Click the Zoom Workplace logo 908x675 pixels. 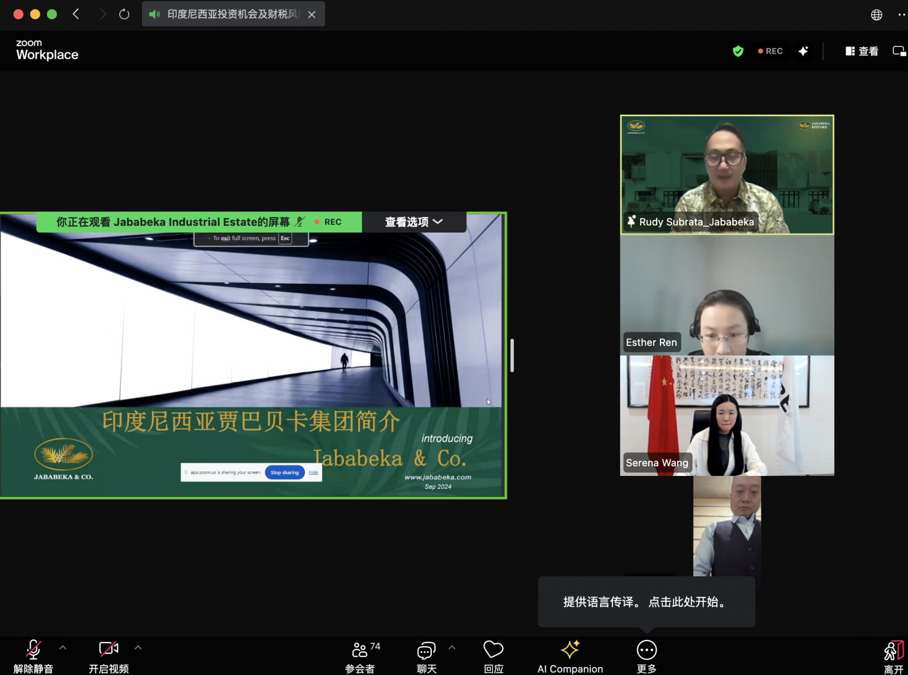[47, 50]
